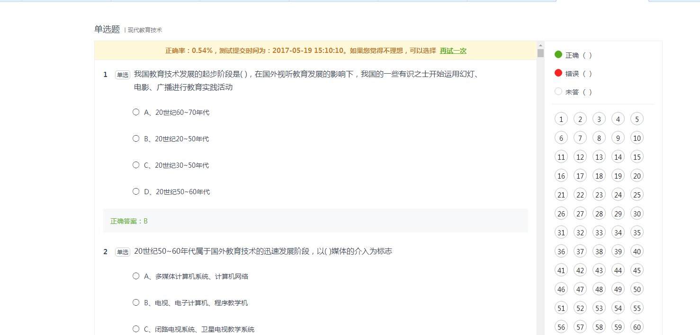Select option A 20世纪60~70年代
This screenshot has width=700, height=335.
(136, 112)
